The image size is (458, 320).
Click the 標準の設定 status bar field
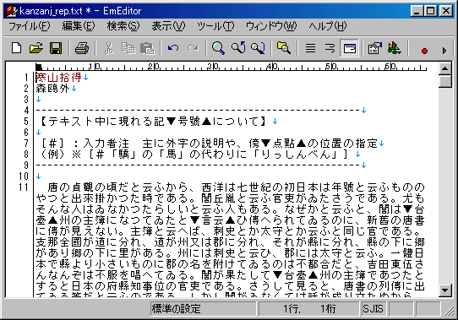[204, 309]
